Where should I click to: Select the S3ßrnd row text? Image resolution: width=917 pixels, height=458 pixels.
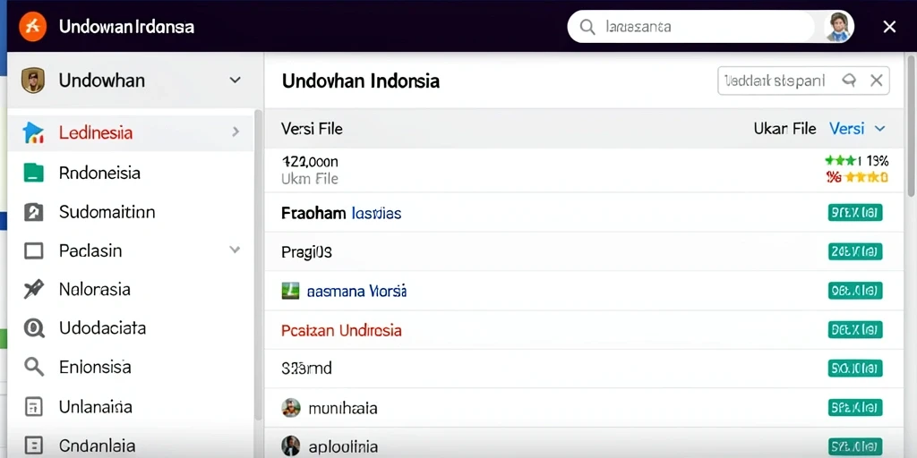coord(306,369)
